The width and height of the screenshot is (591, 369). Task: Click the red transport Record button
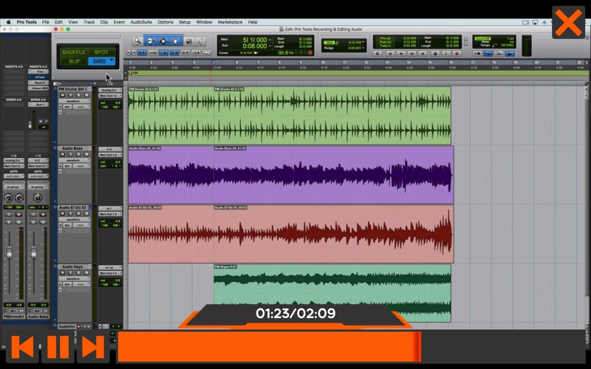(x=457, y=54)
